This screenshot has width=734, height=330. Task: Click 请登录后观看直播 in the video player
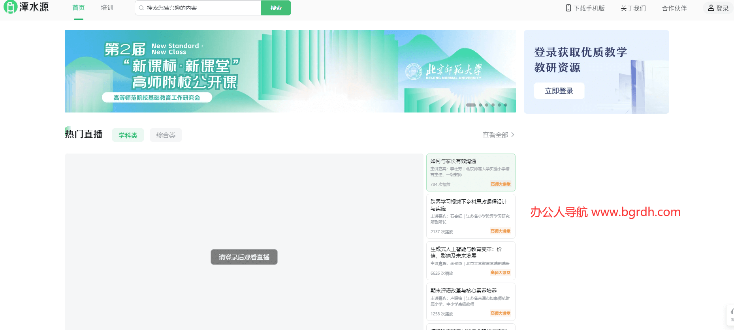244,257
